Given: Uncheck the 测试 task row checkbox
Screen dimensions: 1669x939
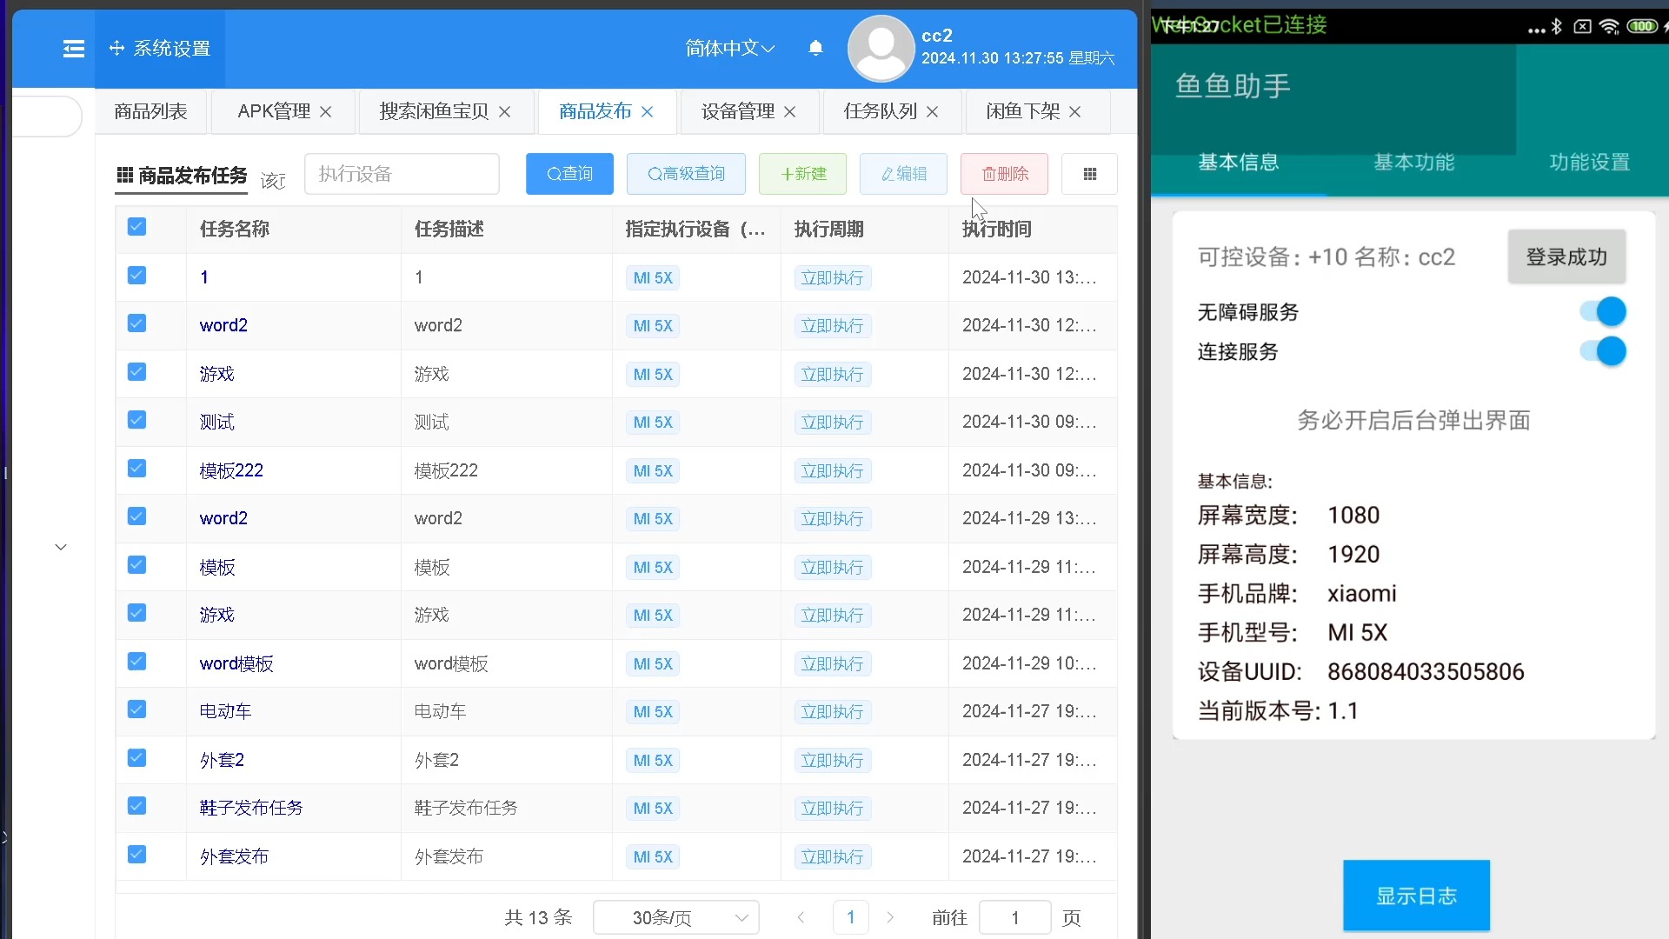Looking at the screenshot, I should click(x=136, y=420).
